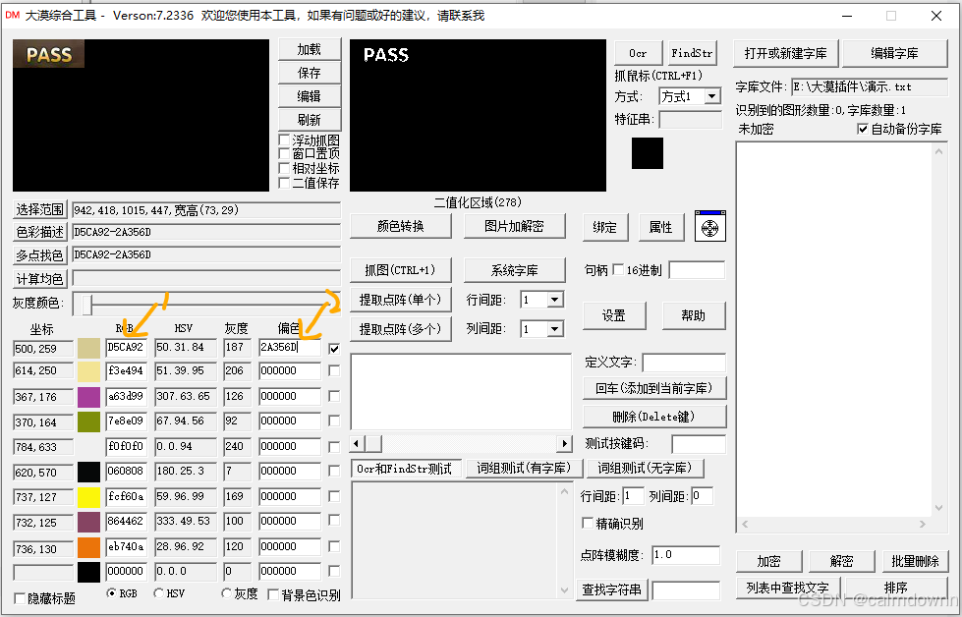This screenshot has width=962, height=617.
Task: Click the 选择范围 button
Action: [40, 209]
